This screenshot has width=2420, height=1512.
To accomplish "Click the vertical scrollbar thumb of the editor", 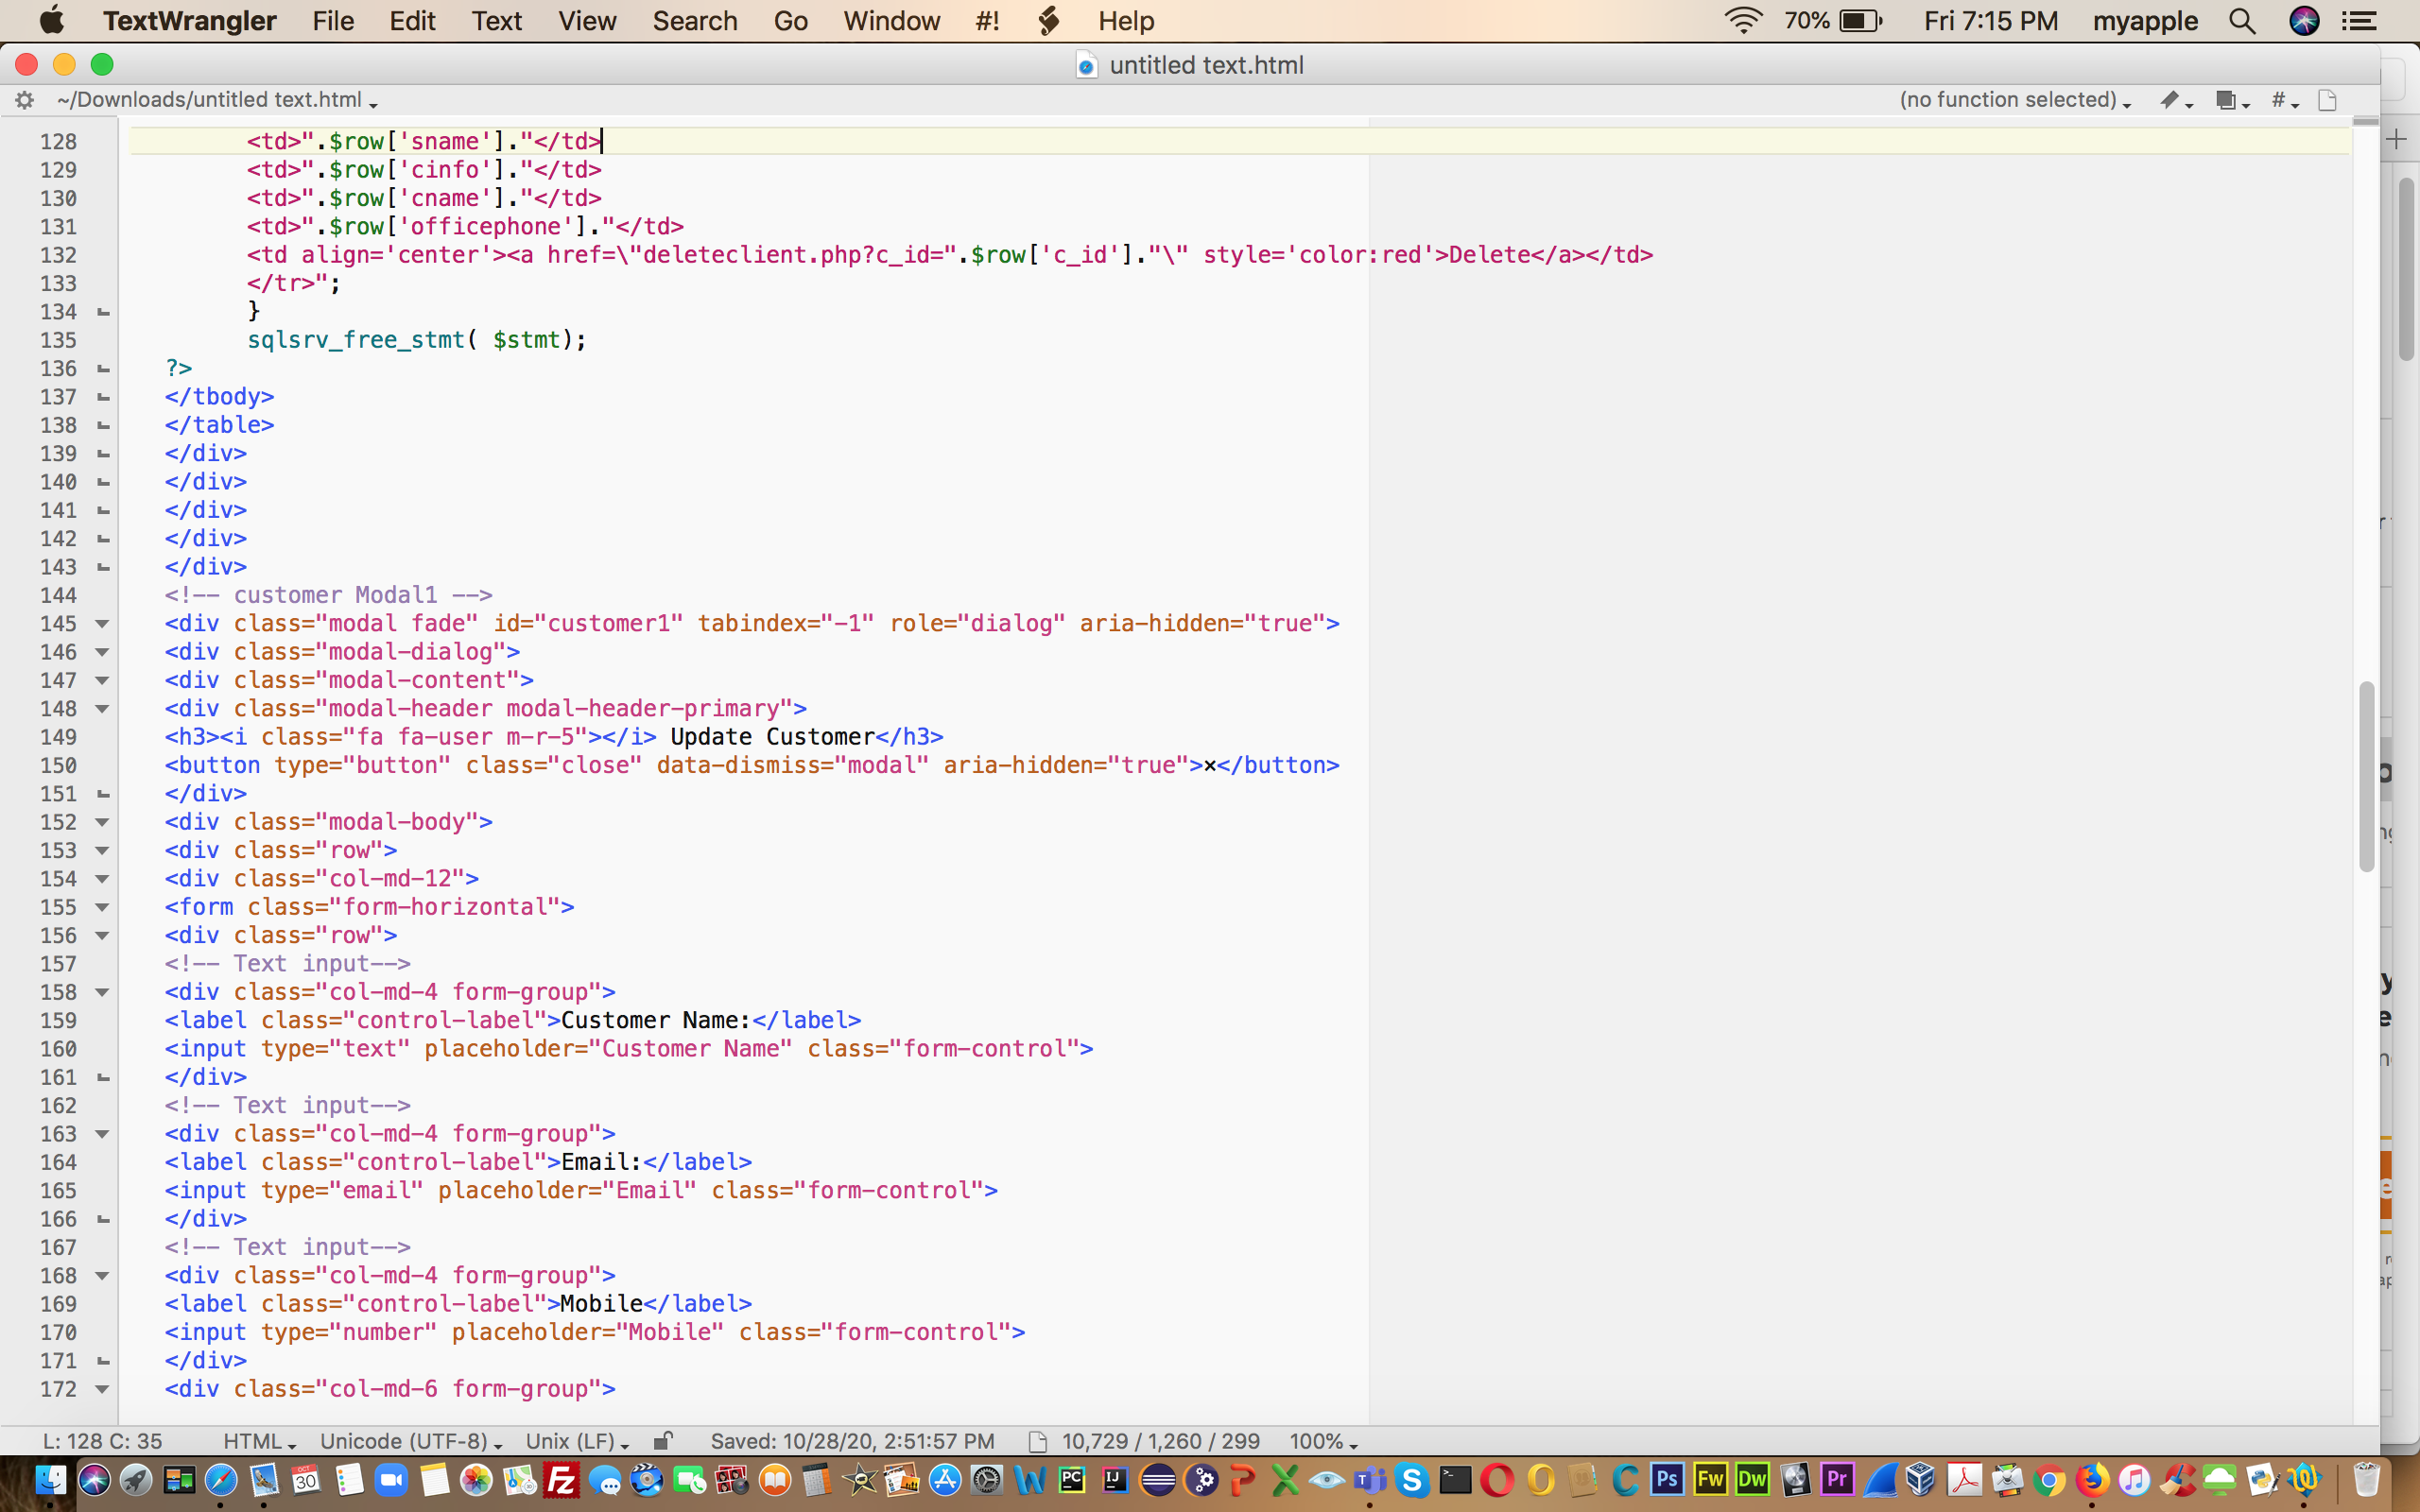I will coord(2365,776).
